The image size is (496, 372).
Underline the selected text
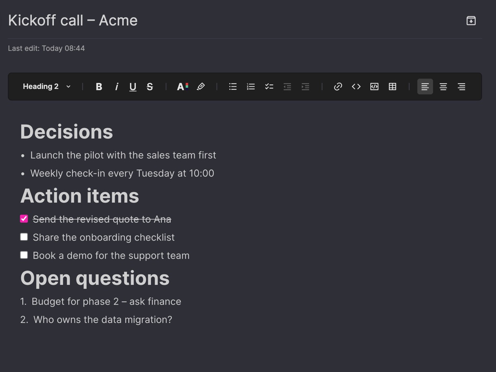click(x=133, y=86)
